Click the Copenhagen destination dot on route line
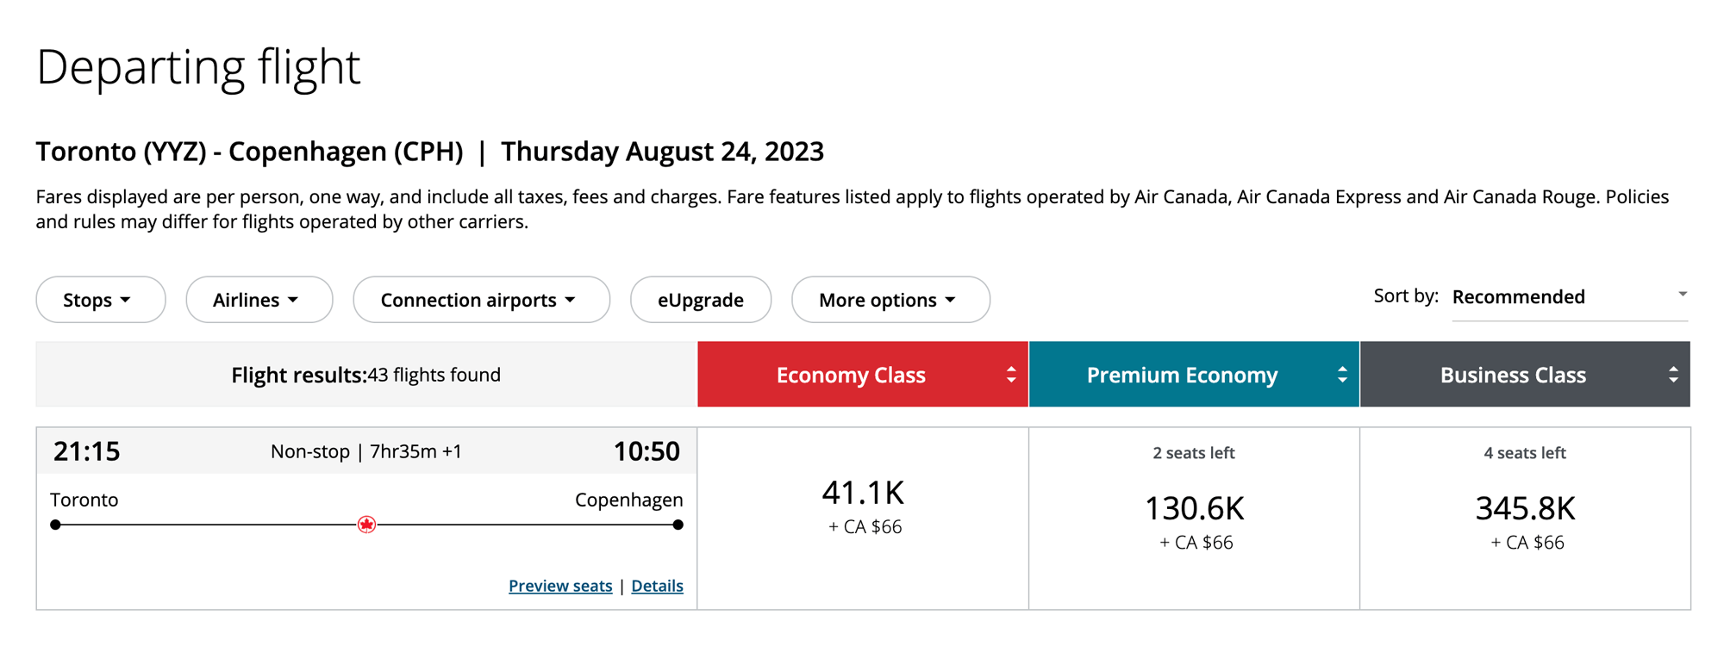Screen dimensions: 1724x671 click(x=678, y=525)
